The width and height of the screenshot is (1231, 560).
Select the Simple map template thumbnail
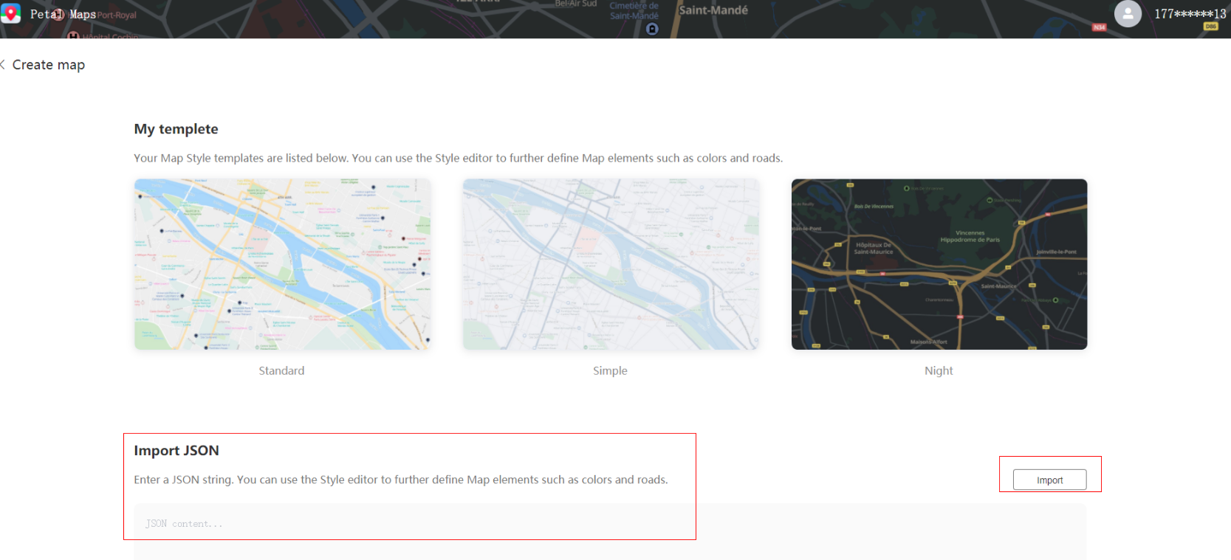tap(611, 264)
